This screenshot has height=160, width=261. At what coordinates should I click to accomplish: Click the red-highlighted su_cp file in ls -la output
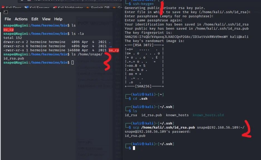pos(114,50)
